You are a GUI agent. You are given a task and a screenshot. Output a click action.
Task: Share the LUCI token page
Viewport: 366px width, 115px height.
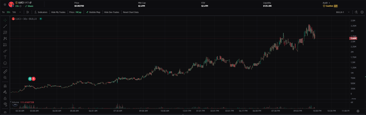click(x=29, y=6)
